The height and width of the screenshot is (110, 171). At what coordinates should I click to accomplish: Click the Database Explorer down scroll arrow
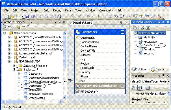point(65,97)
